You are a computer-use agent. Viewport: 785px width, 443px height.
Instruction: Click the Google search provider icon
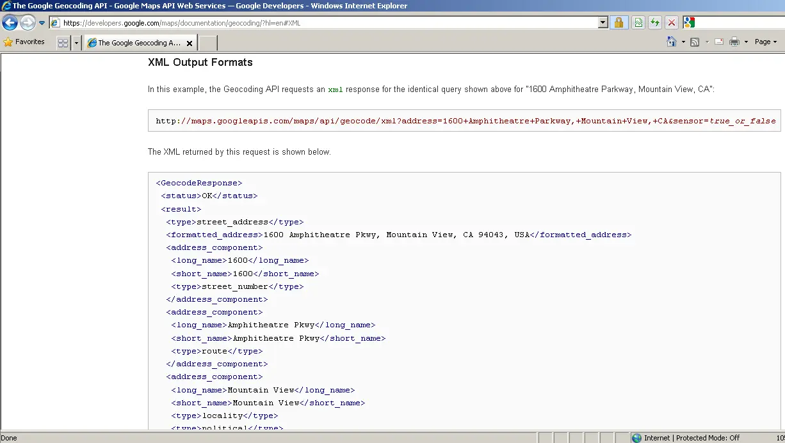tap(690, 23)
